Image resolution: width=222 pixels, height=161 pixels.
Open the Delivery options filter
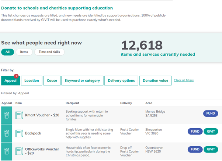click(121, 81)
